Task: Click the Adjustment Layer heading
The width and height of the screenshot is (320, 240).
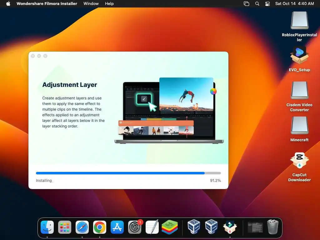Action: [70, 85]
